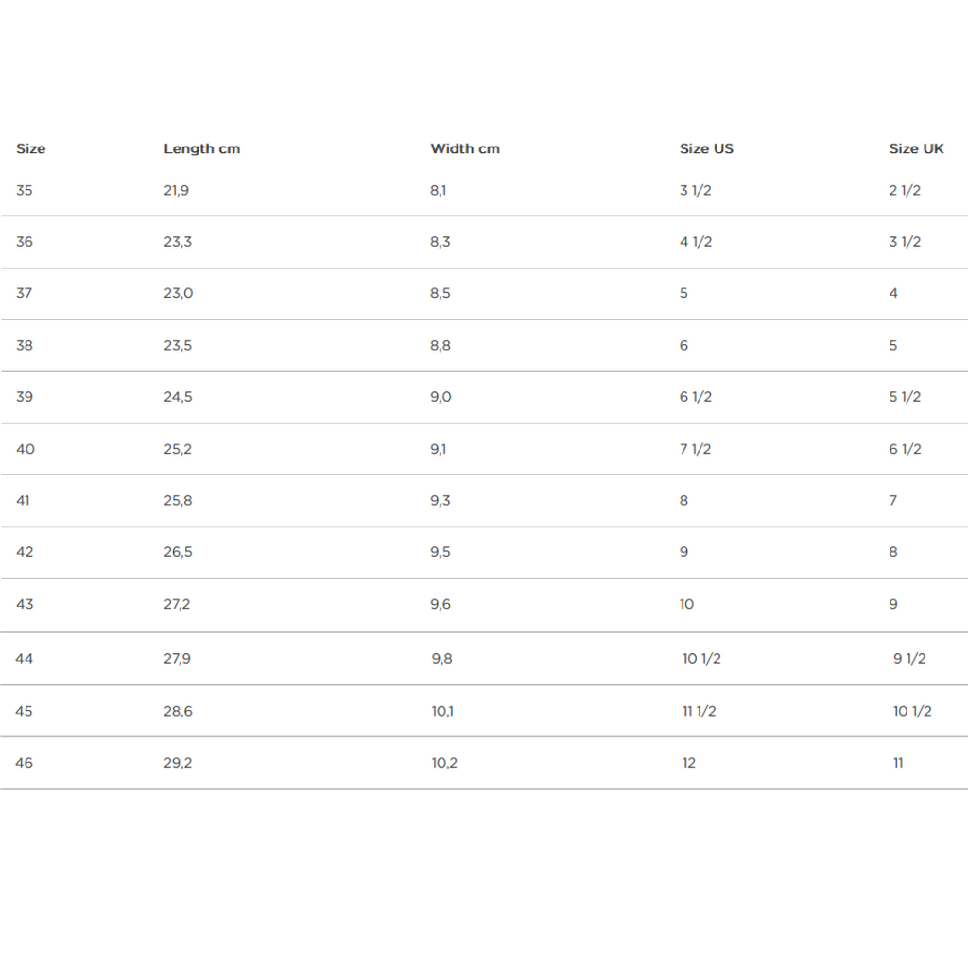Click the Size column header
Screen dimensions: 968x968
click(31, 148)
